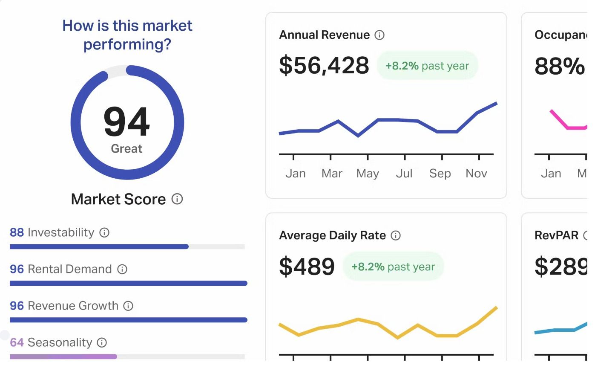
Task: Click the 'How is this market performing?' heading
Action: (127, 35)
